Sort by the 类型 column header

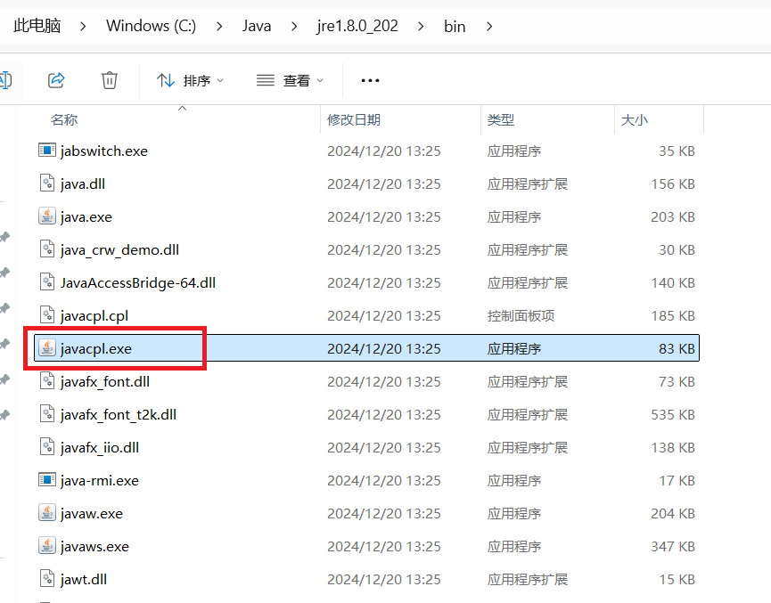click(x=501, y=119)
